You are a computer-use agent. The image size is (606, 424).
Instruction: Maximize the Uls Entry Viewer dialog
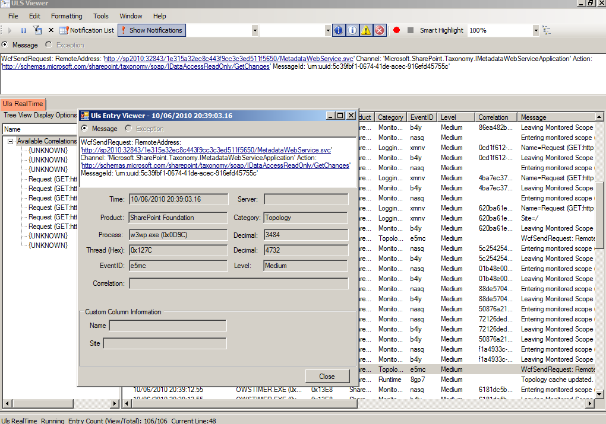pos(340,116)
